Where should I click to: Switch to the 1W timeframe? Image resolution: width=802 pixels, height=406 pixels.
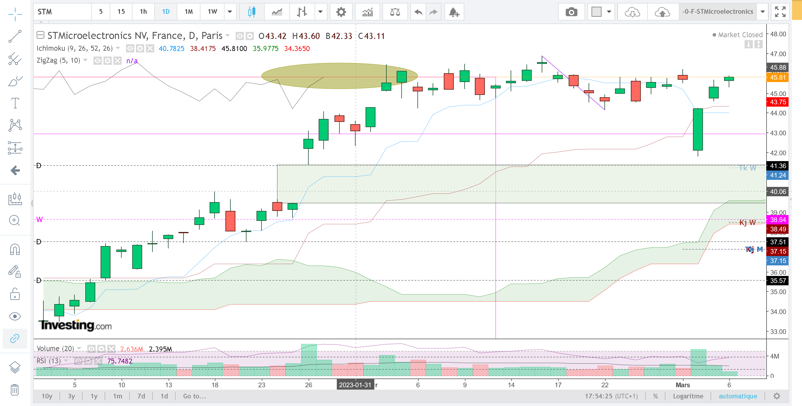pos(212,12)
